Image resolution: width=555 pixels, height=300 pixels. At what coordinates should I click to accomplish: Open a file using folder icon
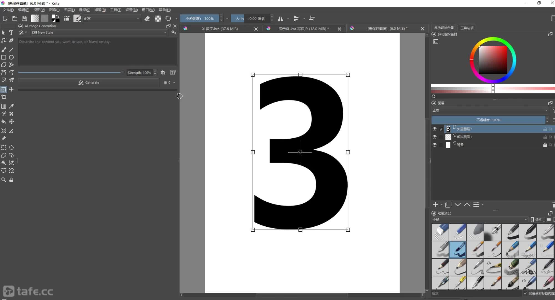coord(15,18)
